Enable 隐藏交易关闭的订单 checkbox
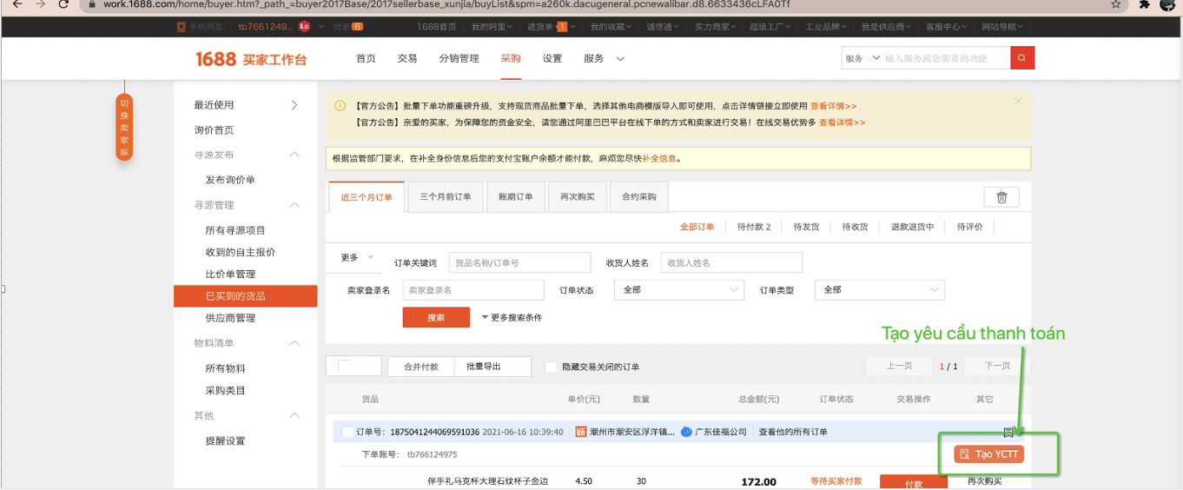Image resolution: width=1183 pixels, height=490 pixels. tap(551, 367)
